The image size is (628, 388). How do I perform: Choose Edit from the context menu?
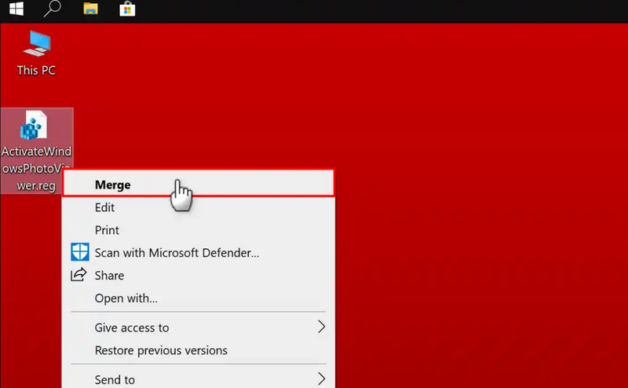[199, 207]
